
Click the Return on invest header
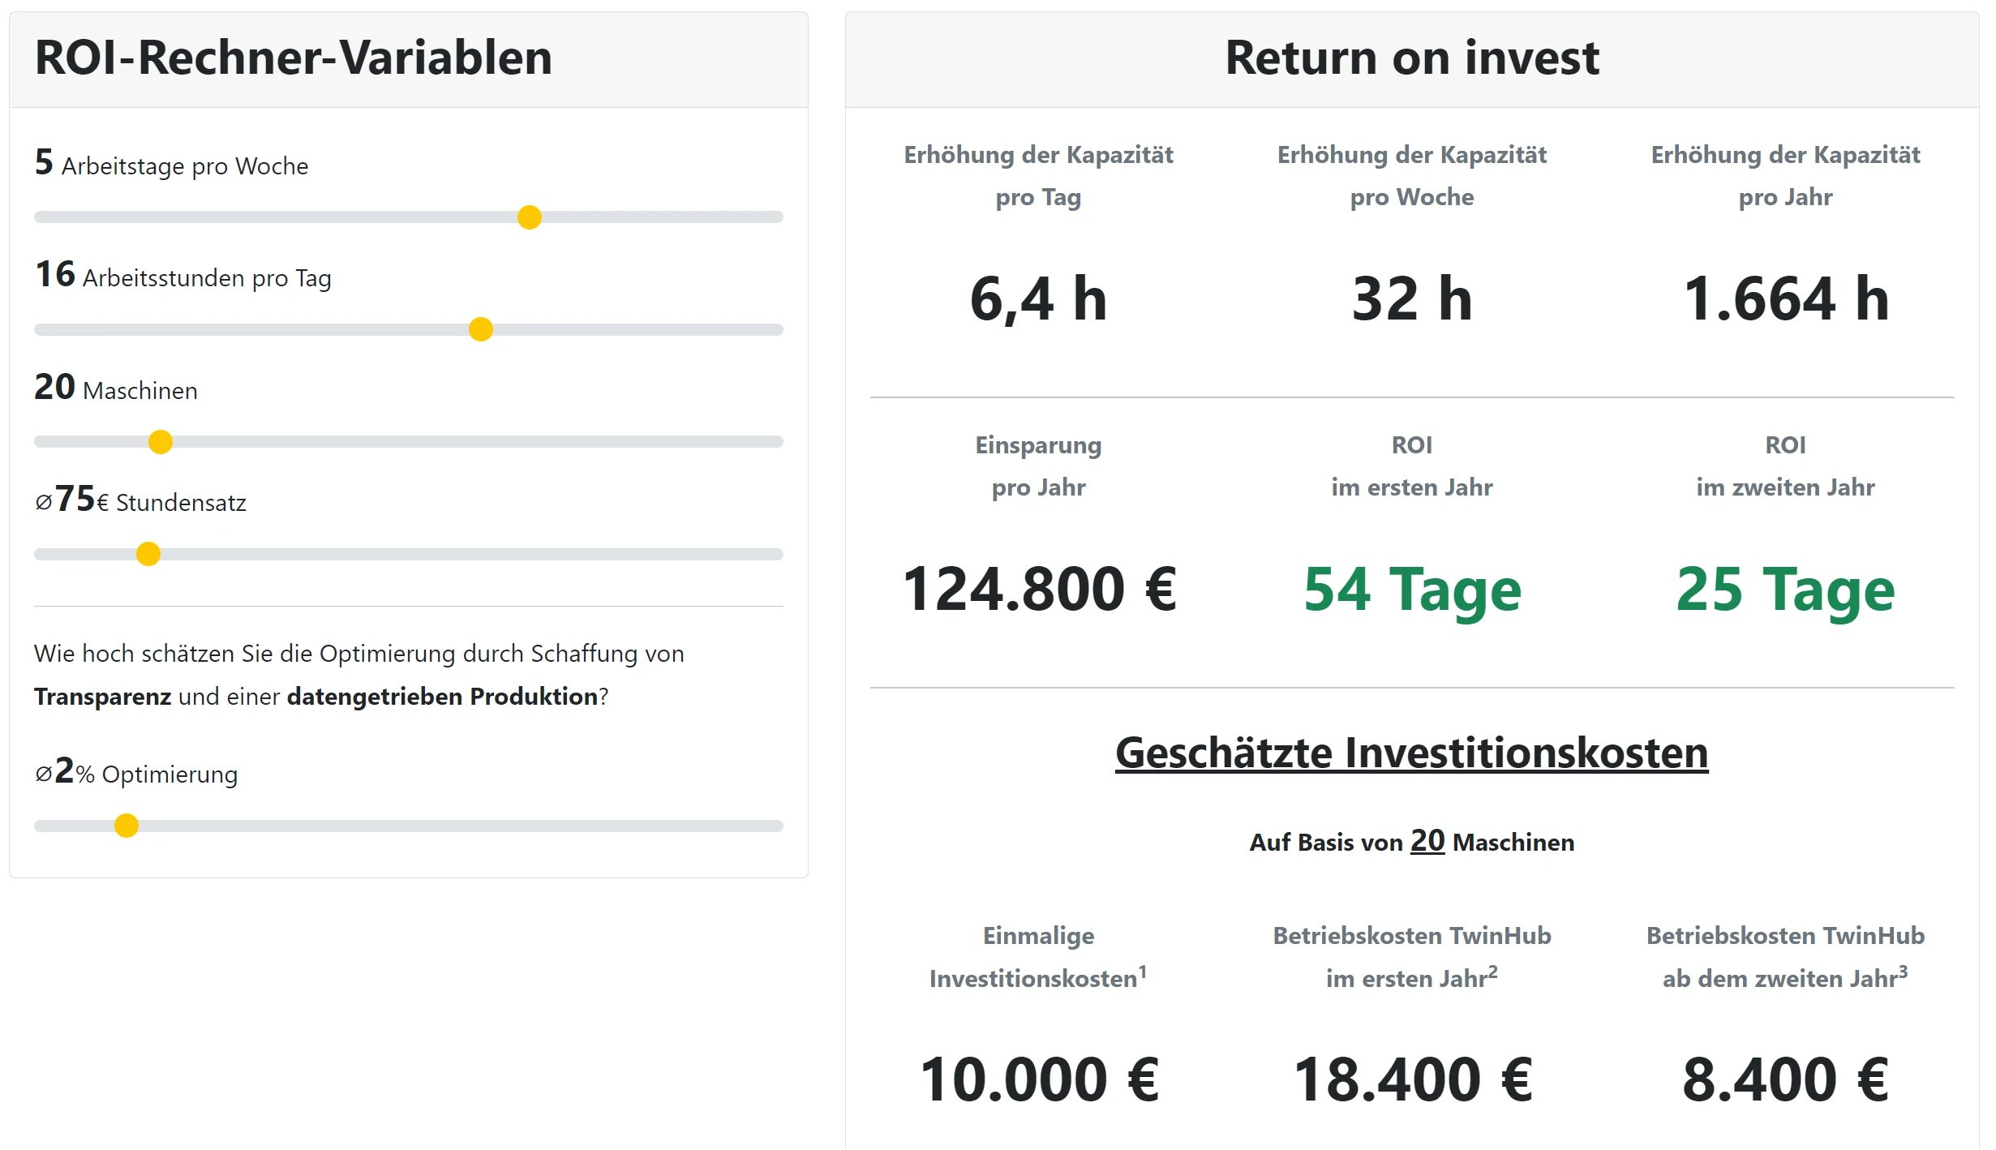click(x=1412, y=59)
